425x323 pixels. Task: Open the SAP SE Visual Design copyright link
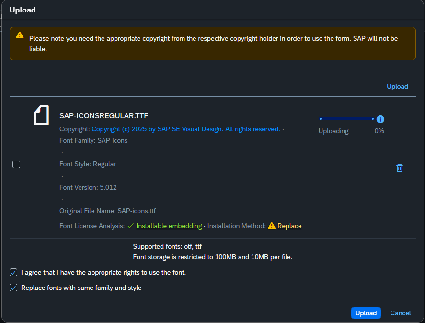[186, 129]
